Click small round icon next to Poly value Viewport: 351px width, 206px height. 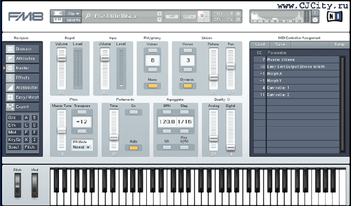click(x=238, y=14)
